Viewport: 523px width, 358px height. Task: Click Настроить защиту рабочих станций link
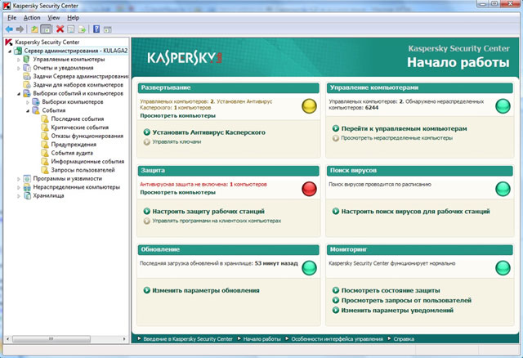click(x=208, y=212)
